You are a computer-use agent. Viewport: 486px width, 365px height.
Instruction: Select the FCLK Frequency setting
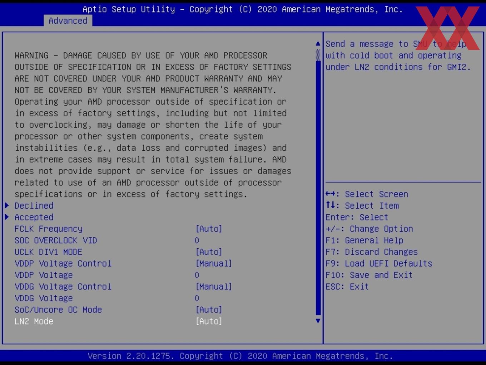pyautogui.click(x=49, y=229)
